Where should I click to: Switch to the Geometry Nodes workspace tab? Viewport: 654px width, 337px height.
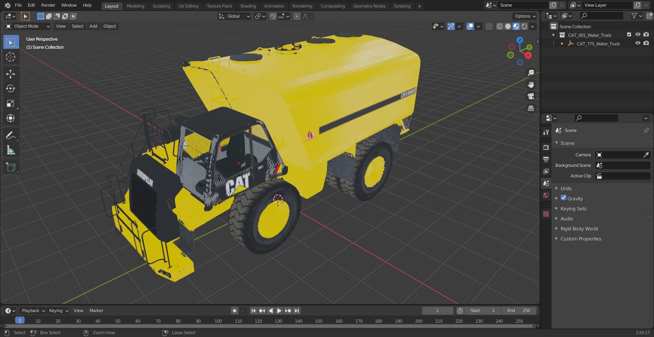[369, 6]
